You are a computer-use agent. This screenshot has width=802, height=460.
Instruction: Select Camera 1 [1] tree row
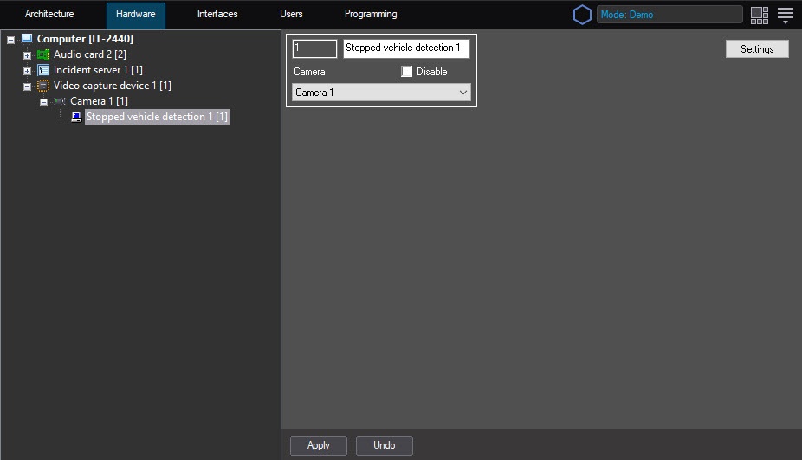pyautogui.click(x=100, y=101)
